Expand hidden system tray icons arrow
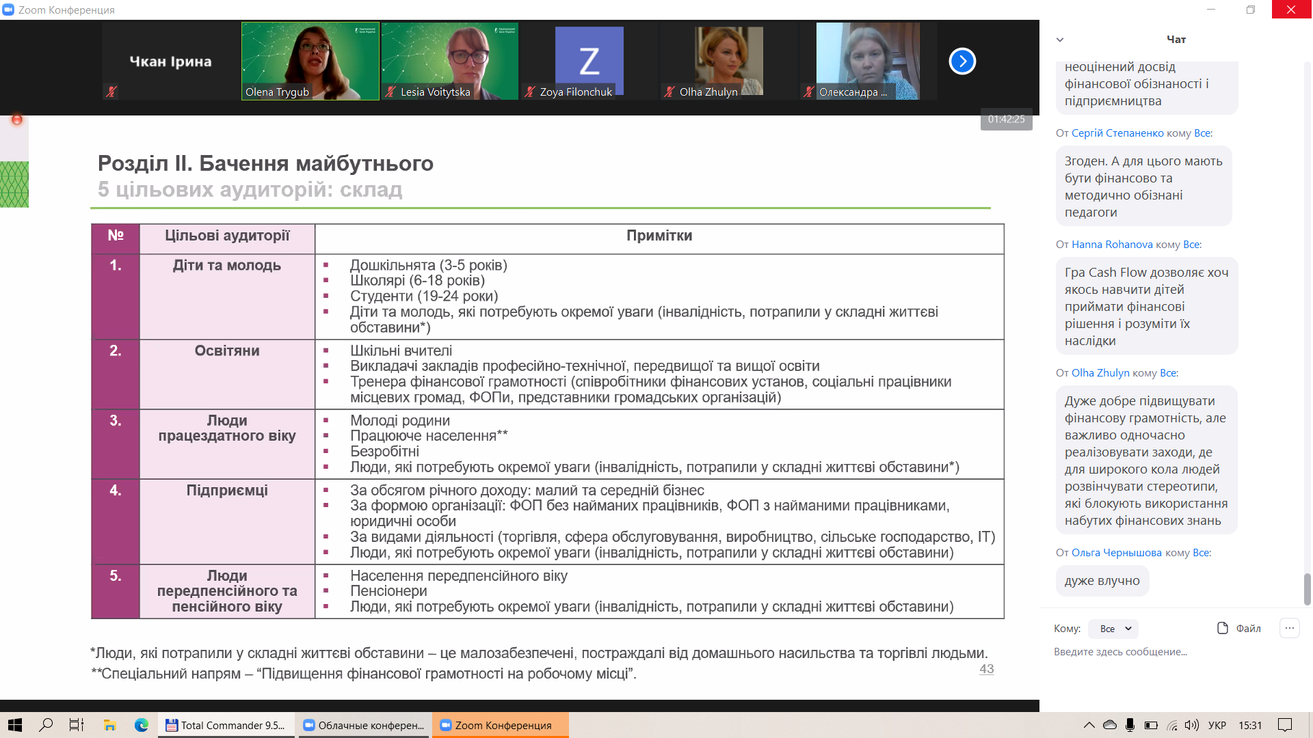 1089,725
